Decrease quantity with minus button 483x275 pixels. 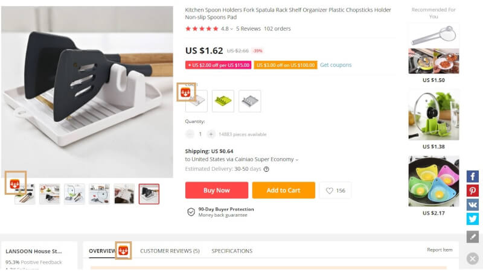point(190,134)
